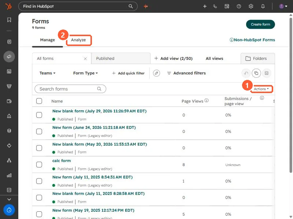Focus the Search forms field

[70, 89]
